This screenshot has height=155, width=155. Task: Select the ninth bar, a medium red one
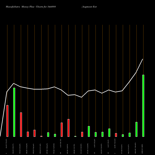coord(62,130)
